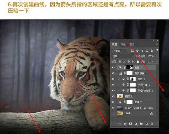The image size is (169, 134).
Task: Switch to the 通道 tab
Action: tap(132, 44)
